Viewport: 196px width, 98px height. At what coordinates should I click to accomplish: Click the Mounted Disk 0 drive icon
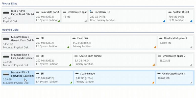click(6, 39)
